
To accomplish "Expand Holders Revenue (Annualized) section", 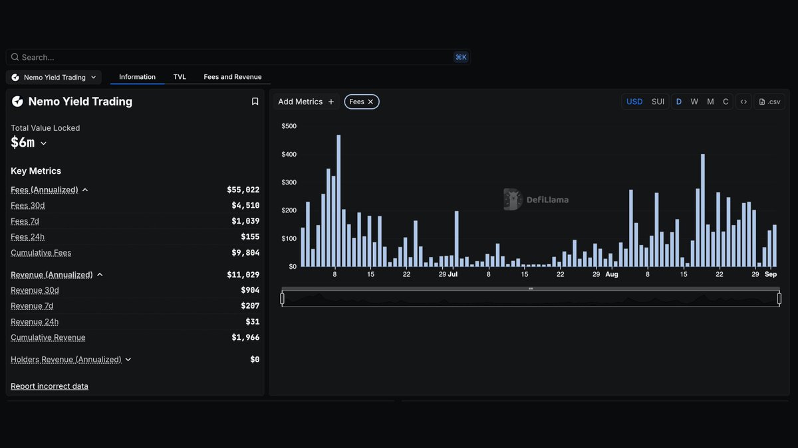I will [128, 360].
